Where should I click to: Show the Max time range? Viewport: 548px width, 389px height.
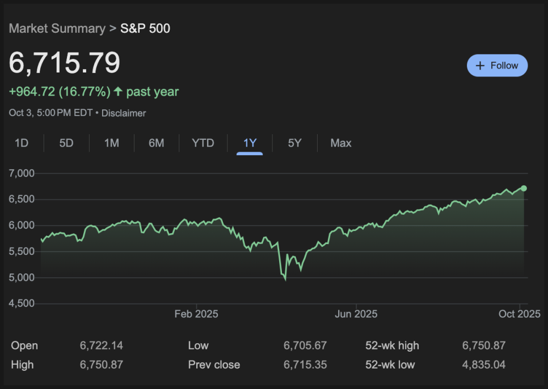click(340, 143)
